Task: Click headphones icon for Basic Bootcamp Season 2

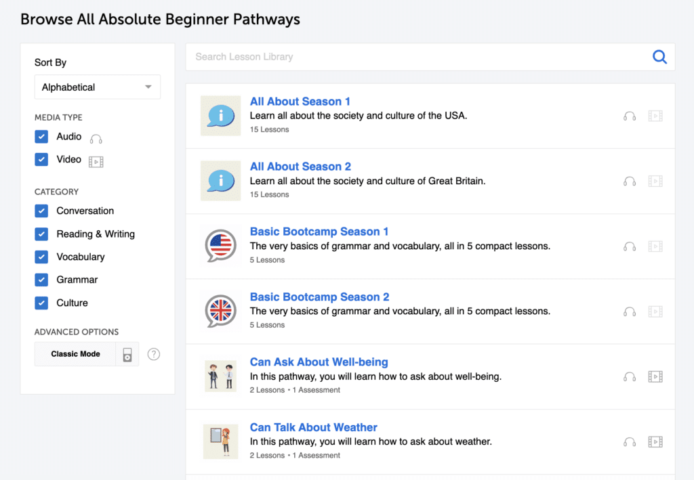Action: 630,311
